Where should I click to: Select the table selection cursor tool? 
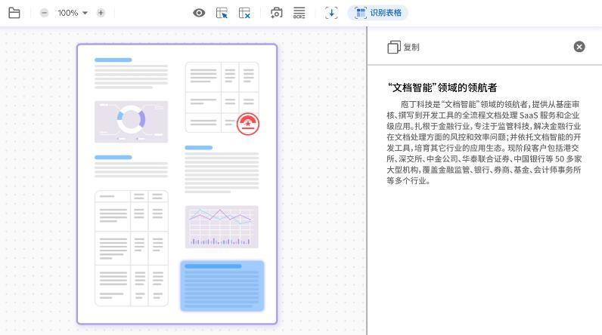[x=222, y=13]
